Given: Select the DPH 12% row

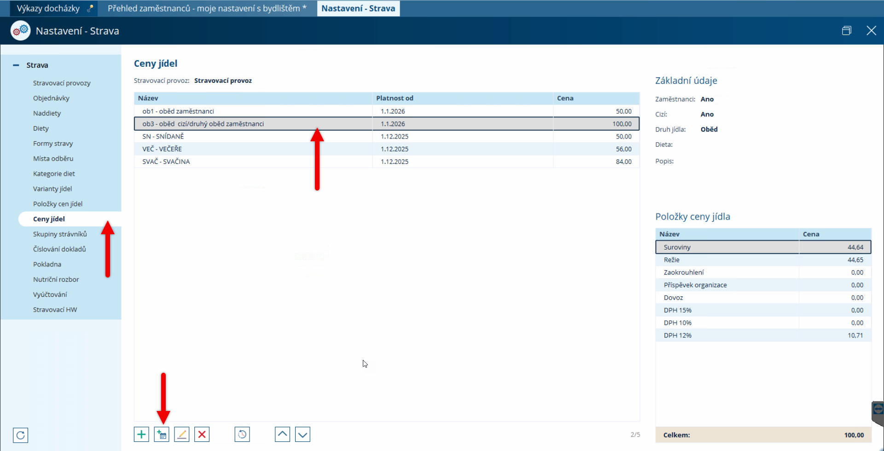Looking at the screenshot, I should point(763,335).
